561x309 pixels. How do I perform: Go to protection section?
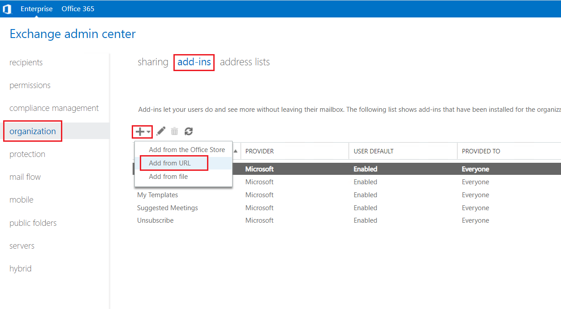(27, 154)
